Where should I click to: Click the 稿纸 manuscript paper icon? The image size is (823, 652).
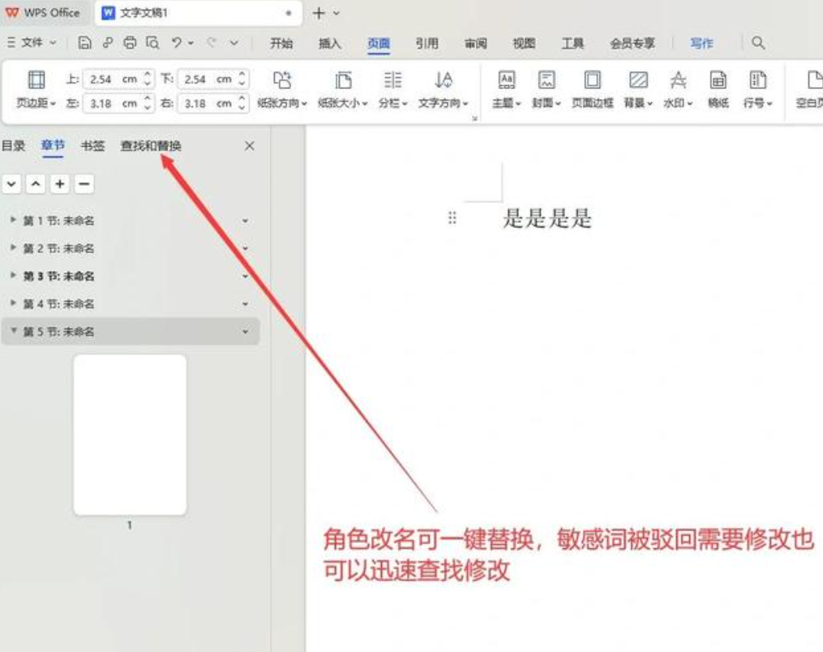[718, 80]
